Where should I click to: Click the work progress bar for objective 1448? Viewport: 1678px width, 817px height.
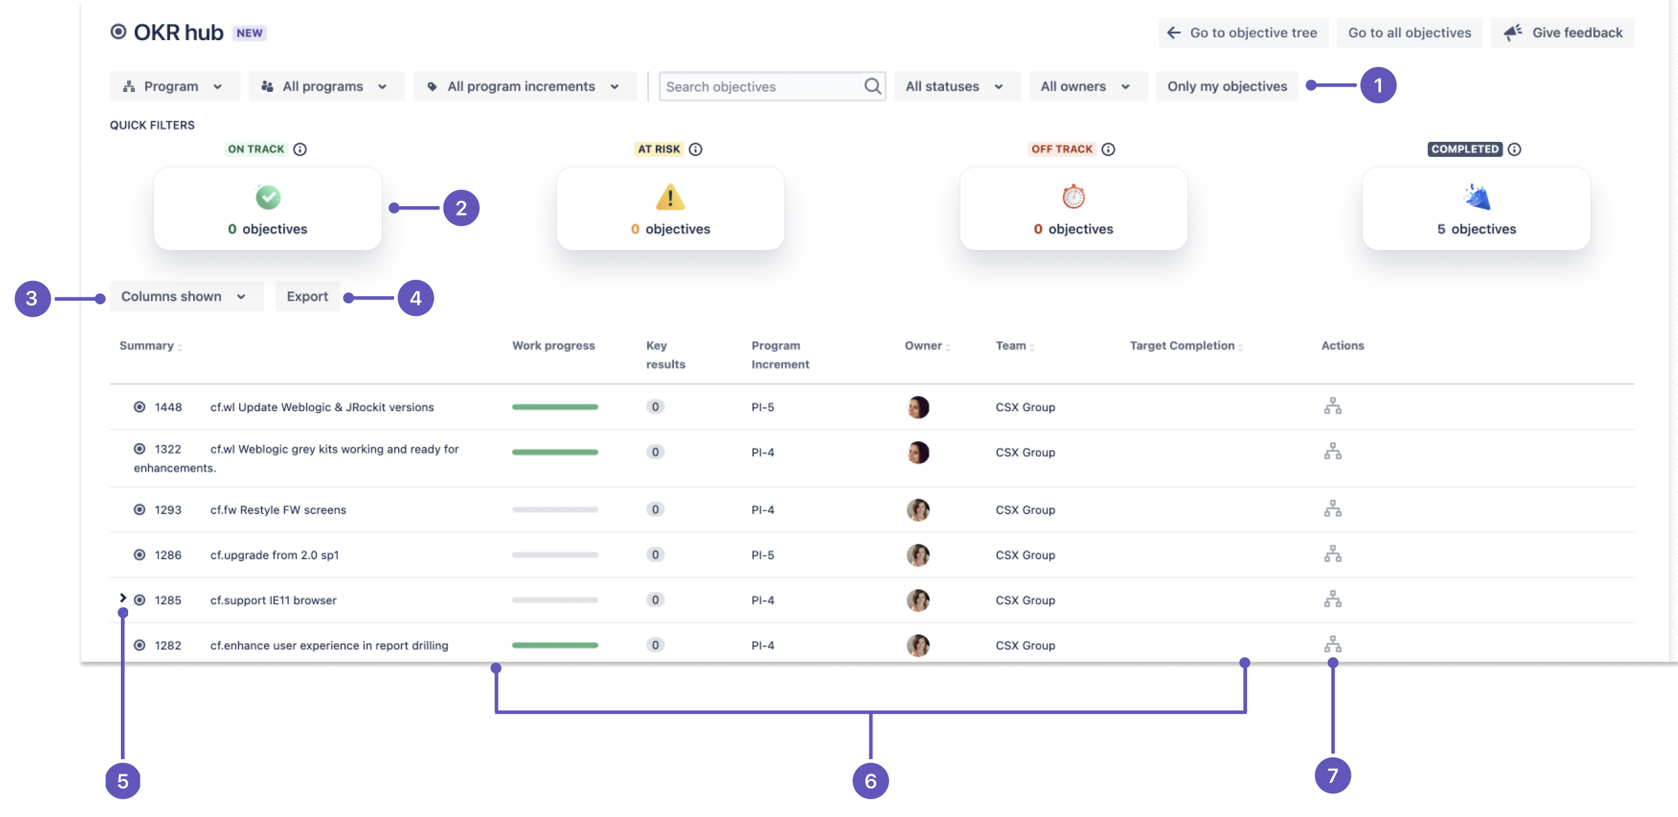point(555,406)
